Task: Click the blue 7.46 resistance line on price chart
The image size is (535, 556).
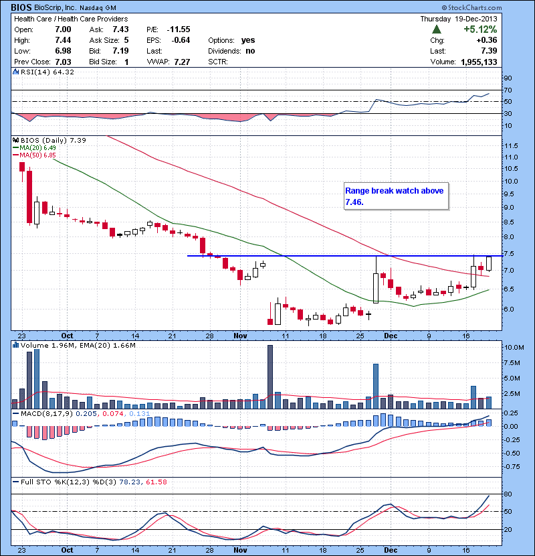Action: pyautogui.click(x=344, y=256)
